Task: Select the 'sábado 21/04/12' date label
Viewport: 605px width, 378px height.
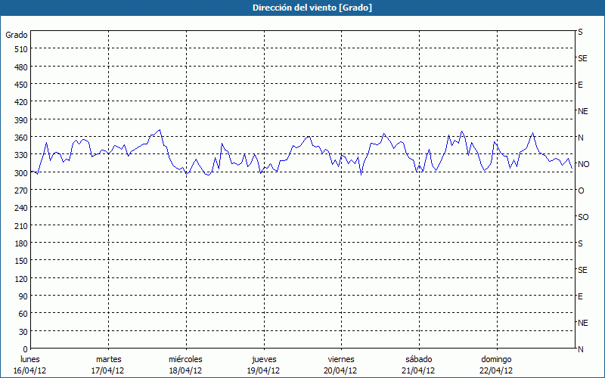Action: [x=418, y=364]
